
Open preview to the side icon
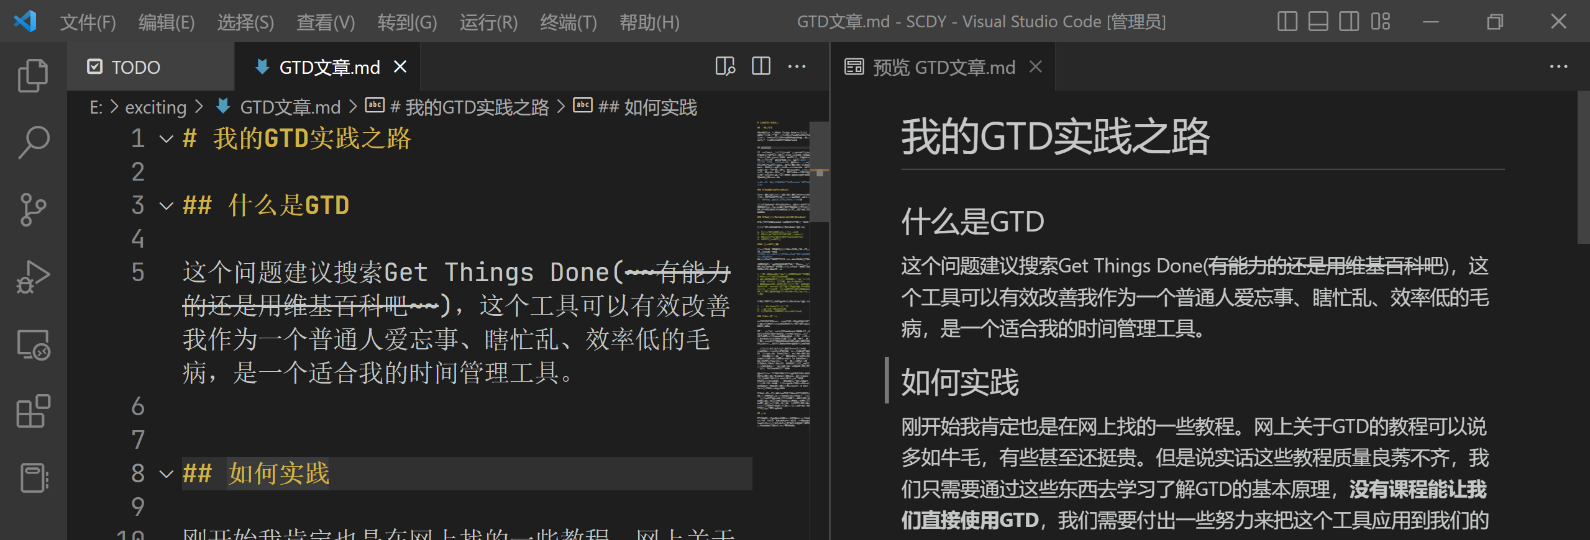click(725, 66)
